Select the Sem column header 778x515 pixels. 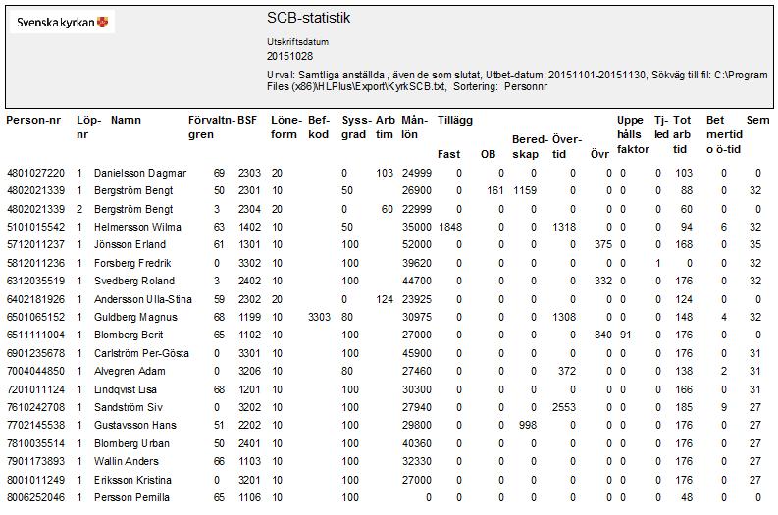point(757,120)
